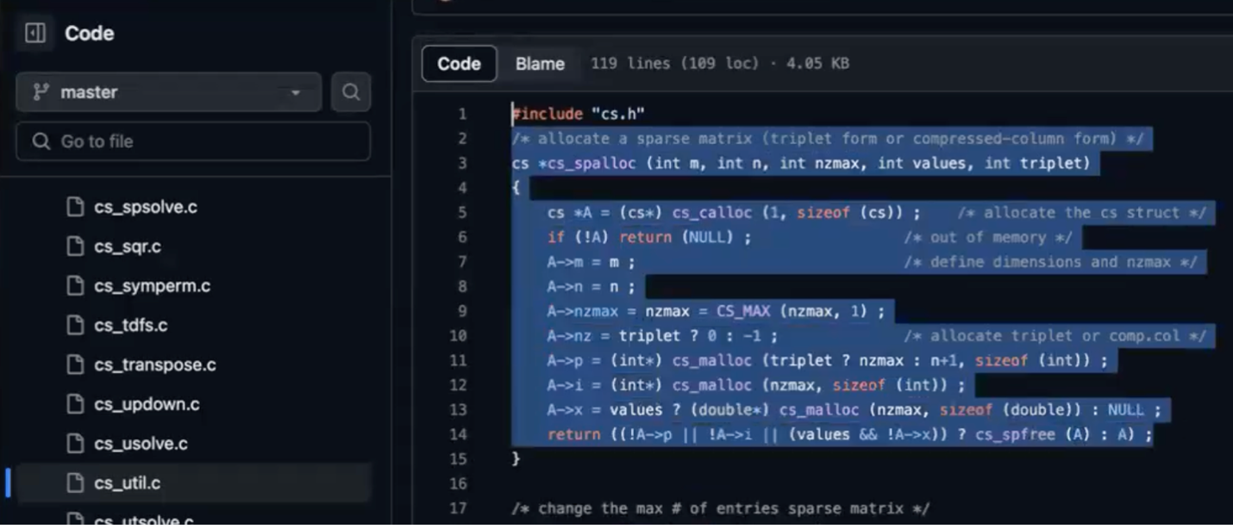Click the branch icon in master selector
This screenshot has height=529, width=1233.
[41, 92]
